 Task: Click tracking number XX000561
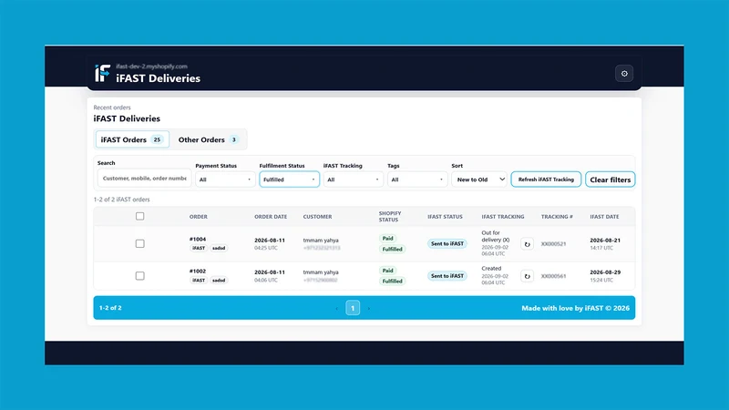tap(553, 276)
